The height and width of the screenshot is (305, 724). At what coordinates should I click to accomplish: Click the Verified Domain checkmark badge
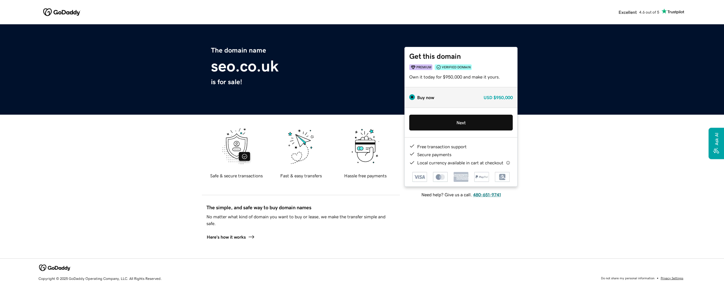(453, 67)
